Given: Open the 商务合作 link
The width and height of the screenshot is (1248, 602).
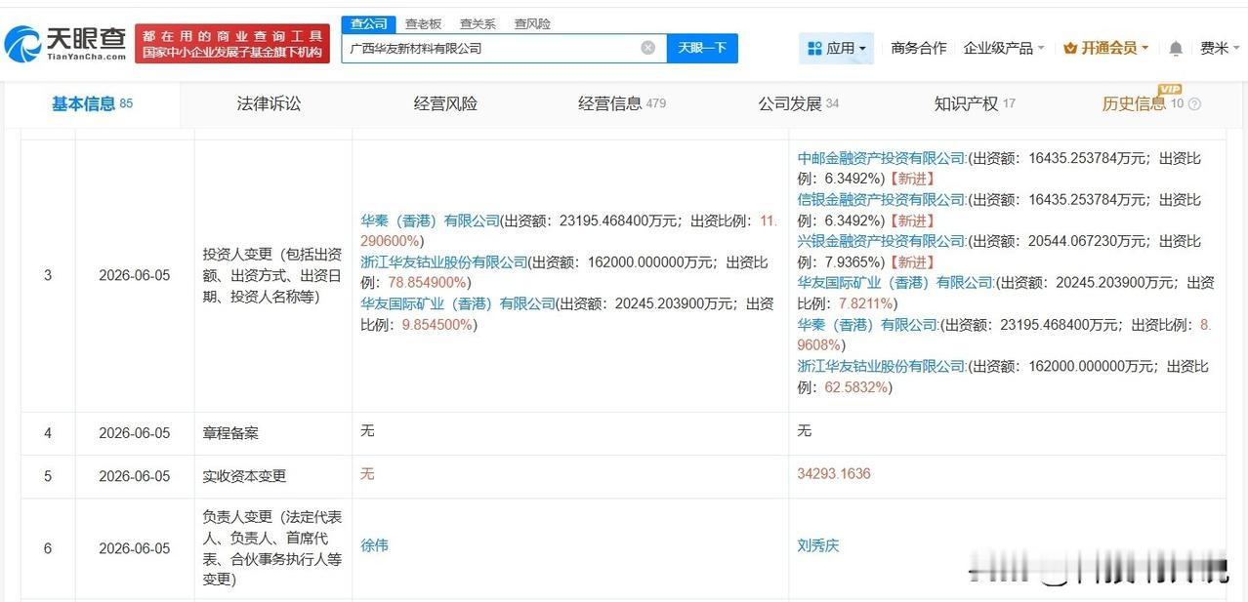Looking at the screenshot, I should pyautogui.click(x=918, y=48).
